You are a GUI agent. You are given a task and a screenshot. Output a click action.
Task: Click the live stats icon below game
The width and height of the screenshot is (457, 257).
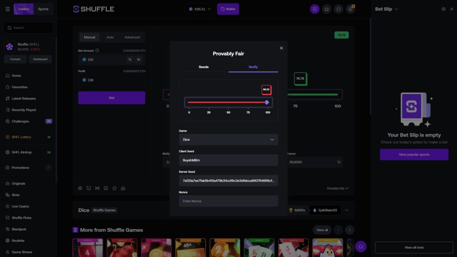106,188
